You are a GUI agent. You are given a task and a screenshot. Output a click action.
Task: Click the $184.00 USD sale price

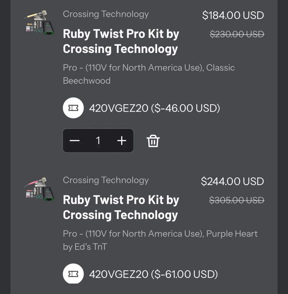pos(233,15)
